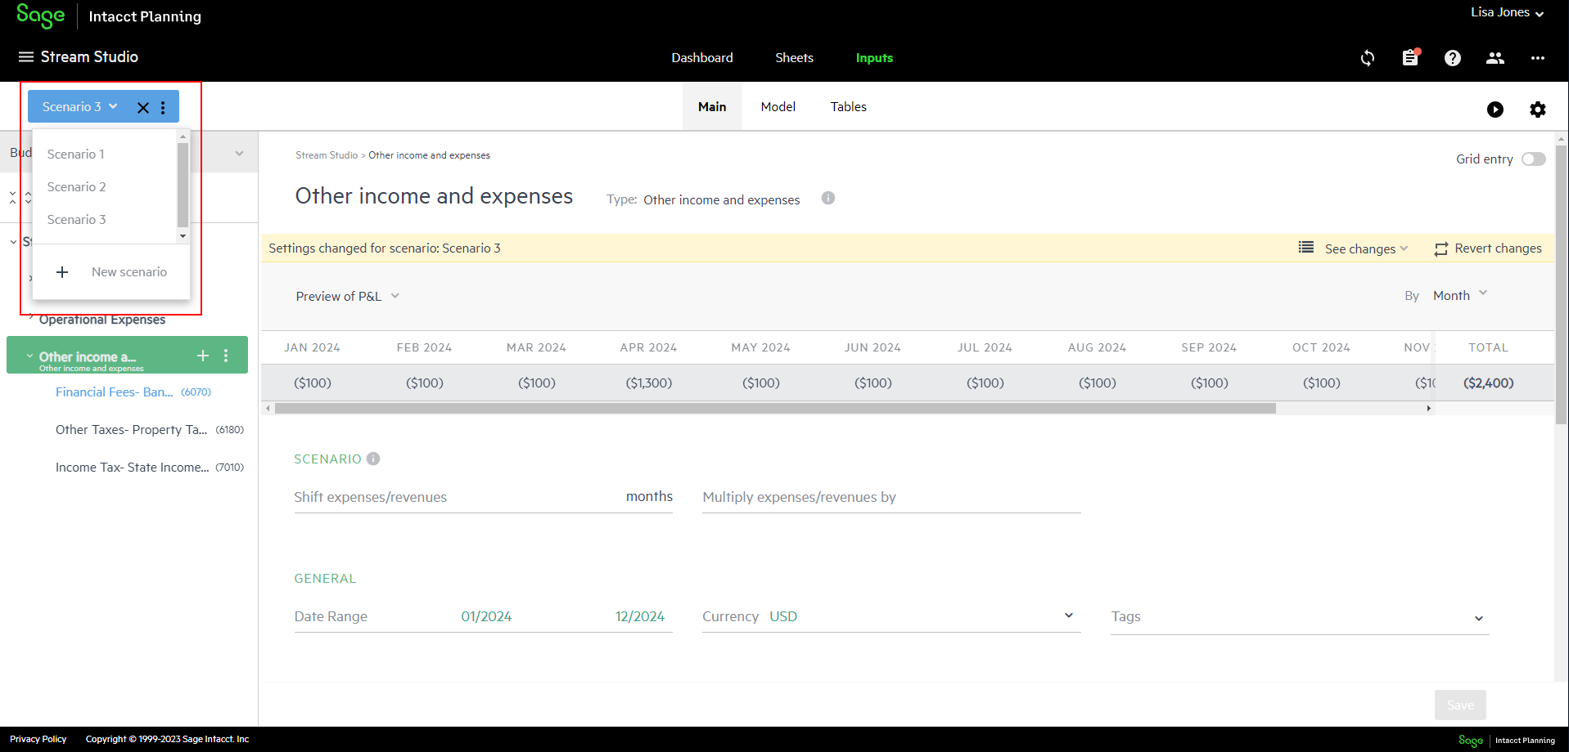Click the Date Range start 01/2024
The image size is (1569, 752).
[486, 616]
